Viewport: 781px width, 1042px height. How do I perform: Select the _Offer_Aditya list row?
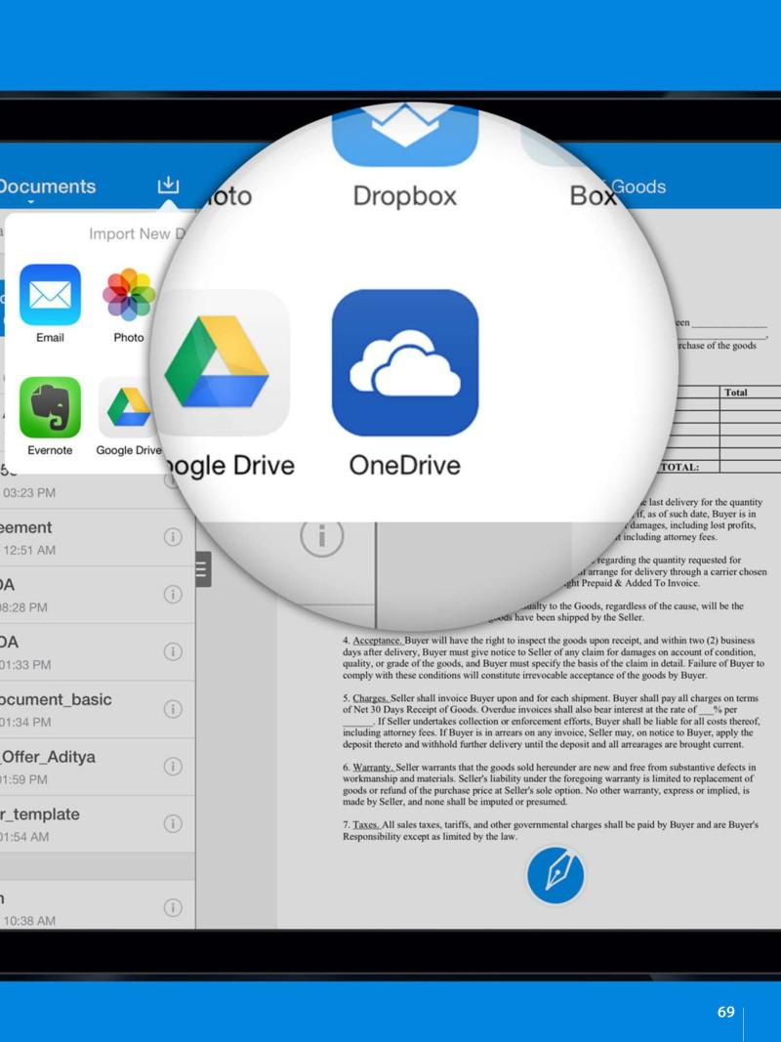coord(98,767)
